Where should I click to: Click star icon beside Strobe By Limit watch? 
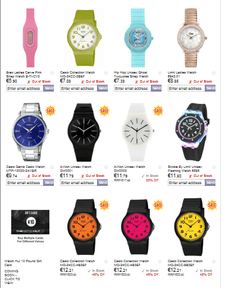(214, 167)
